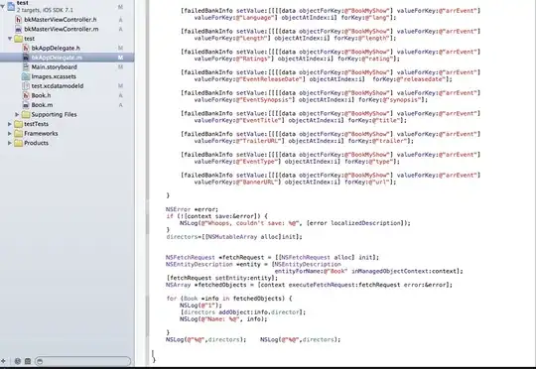The image size is (536, 369).
Task: Click the testTests folder icon
Action: click(19, 124)
